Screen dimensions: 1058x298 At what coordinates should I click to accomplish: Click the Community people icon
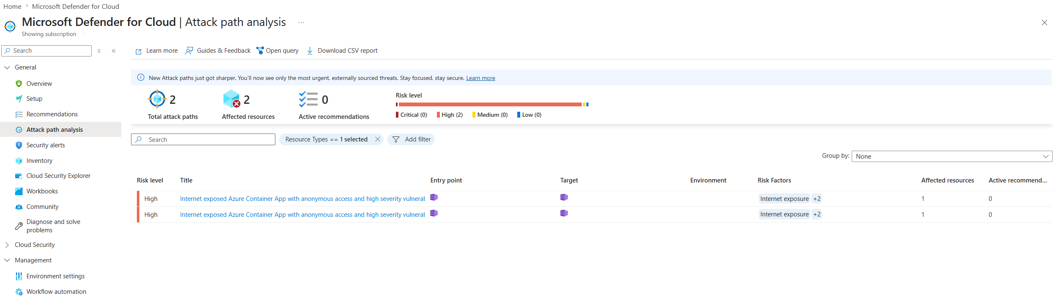(19, 207)
